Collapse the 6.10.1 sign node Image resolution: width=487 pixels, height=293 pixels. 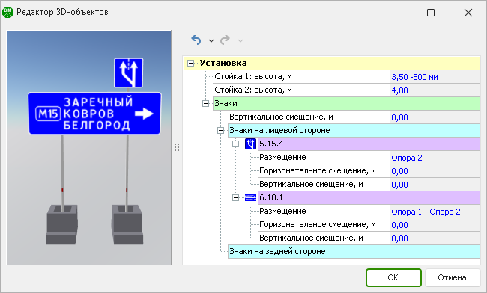click(236, 197)
